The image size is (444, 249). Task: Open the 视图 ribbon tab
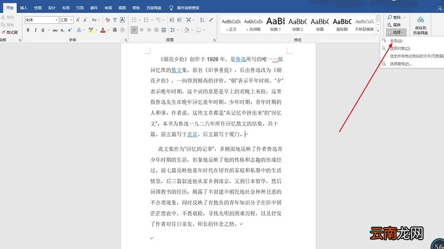coord(122,8)
